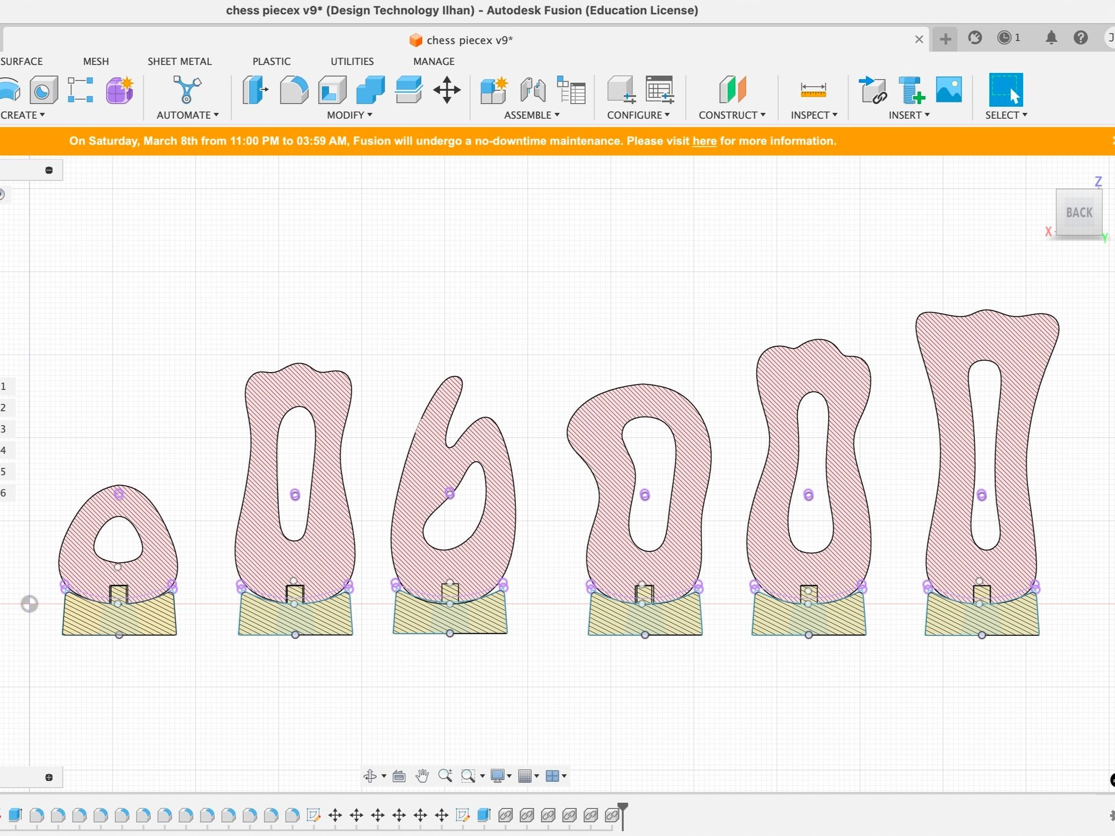Image resolution: width=1115 pixels, height=836 pixels.
Task: Click the Midplane construct icon
Action: click(x=732, y=90)
